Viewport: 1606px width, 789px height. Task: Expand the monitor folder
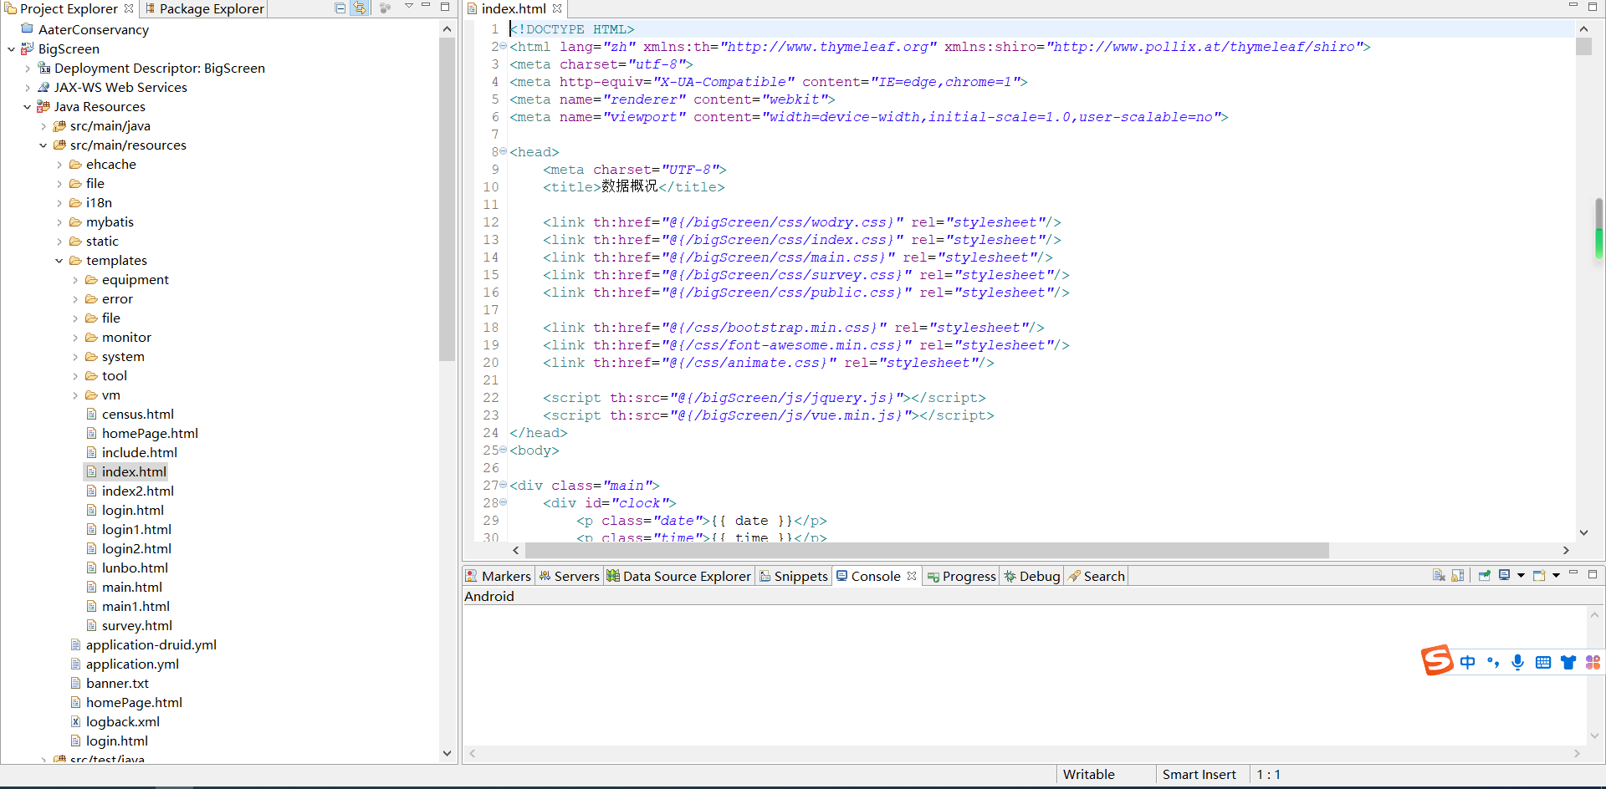(75, 338)
